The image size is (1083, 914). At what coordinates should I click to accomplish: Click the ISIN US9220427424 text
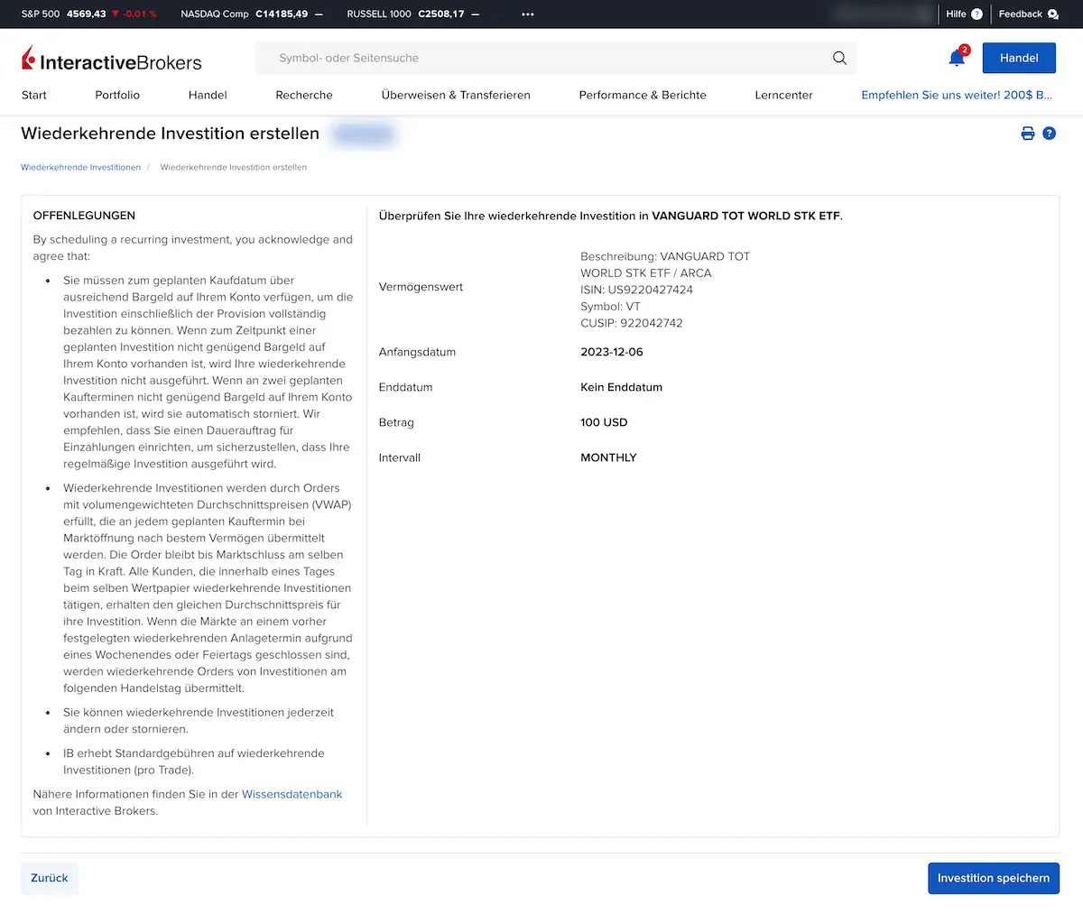[x=637, y=290]
